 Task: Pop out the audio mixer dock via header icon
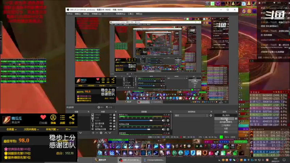pyautogui.click(x=170, y=112)
